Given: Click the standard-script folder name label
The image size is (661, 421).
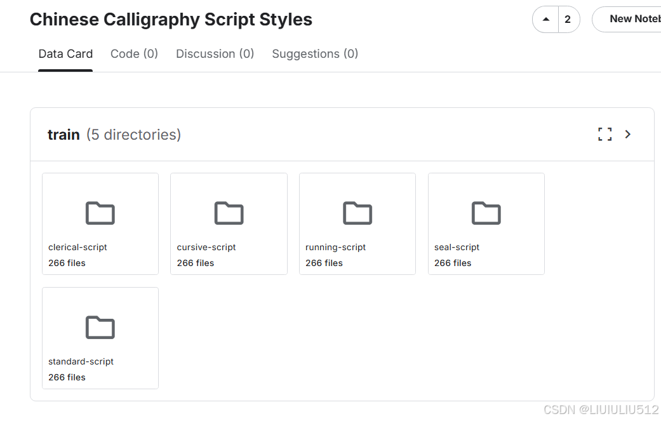Looking at the screenshot, I should (x=81, y=361).
